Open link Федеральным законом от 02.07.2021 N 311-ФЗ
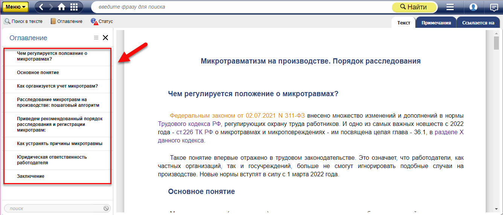Viewport: 503px width, 215px height. tap(237, 115)
